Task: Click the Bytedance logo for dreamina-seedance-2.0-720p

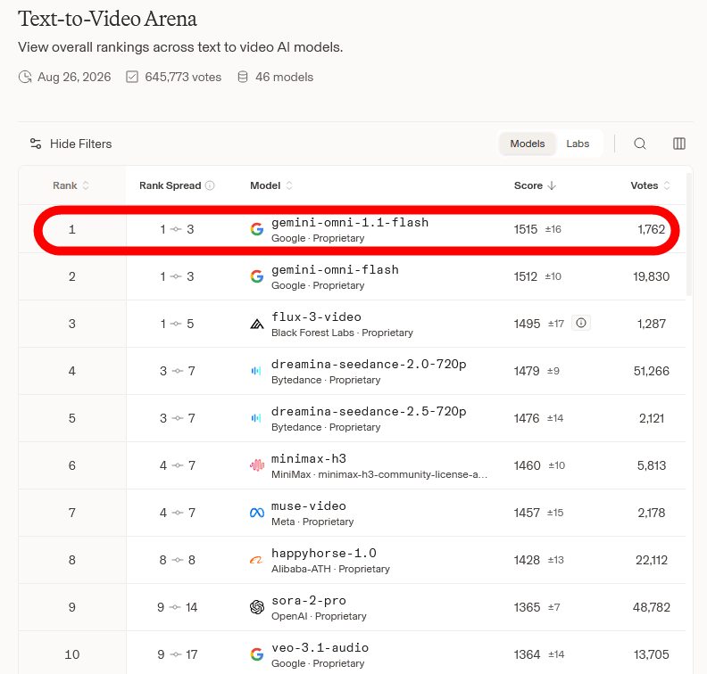Action: click(x=256, y=371)
